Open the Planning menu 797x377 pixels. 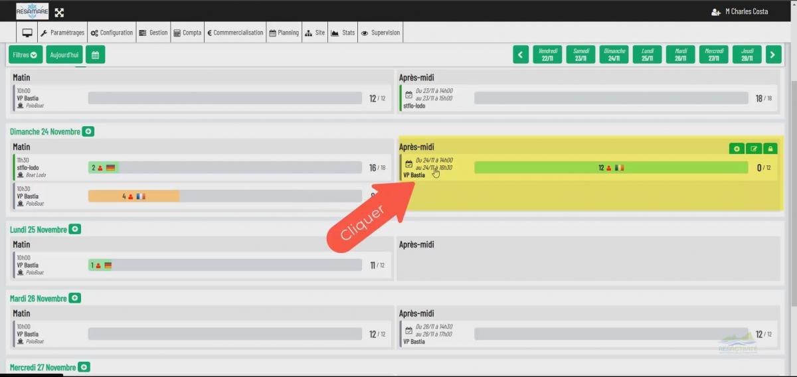284,33
